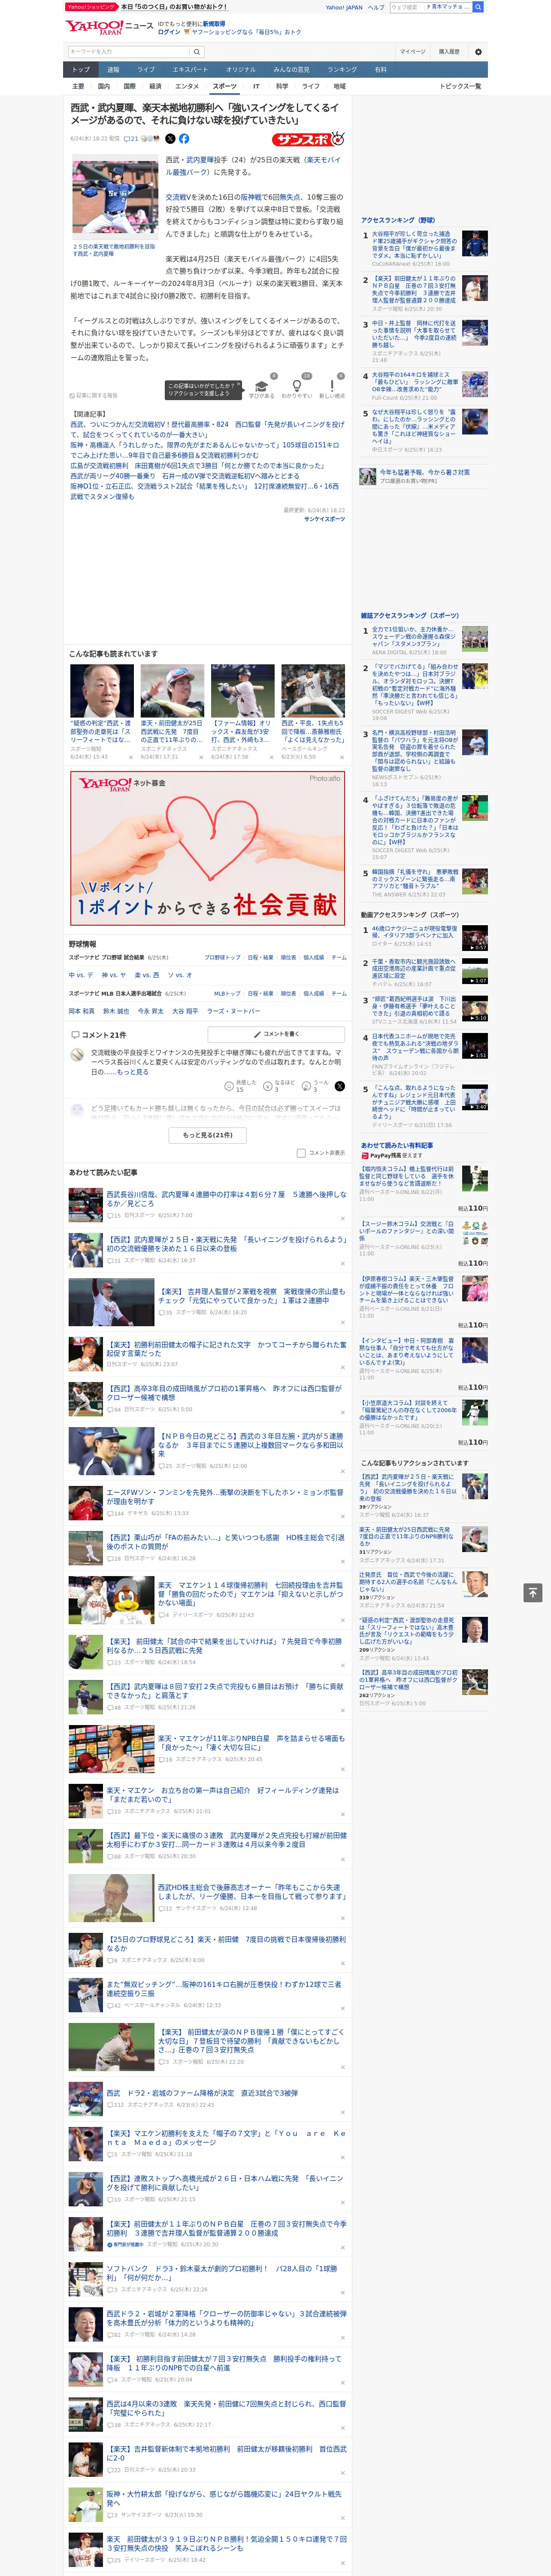Screen dimensions: 551x2576
Task: Open the 今井 昇太 player link
Action: click(x=150, y=1011)
